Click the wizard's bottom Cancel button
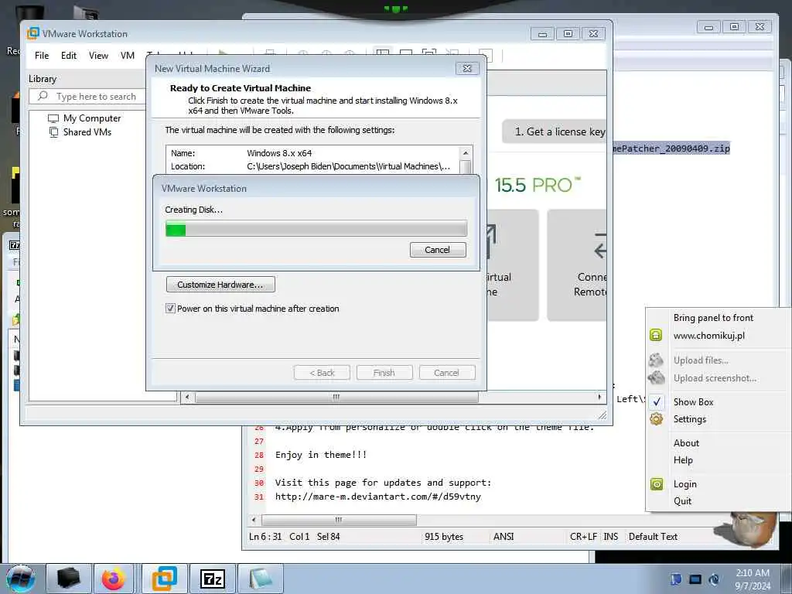Screen dimensions: 792x594 coord(446,373)
